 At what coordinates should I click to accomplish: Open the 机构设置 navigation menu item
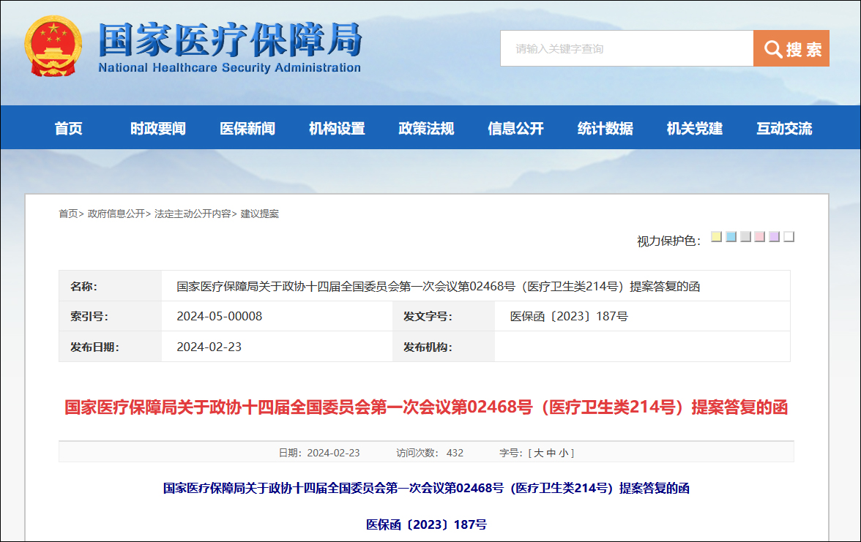tap(337, 129)
